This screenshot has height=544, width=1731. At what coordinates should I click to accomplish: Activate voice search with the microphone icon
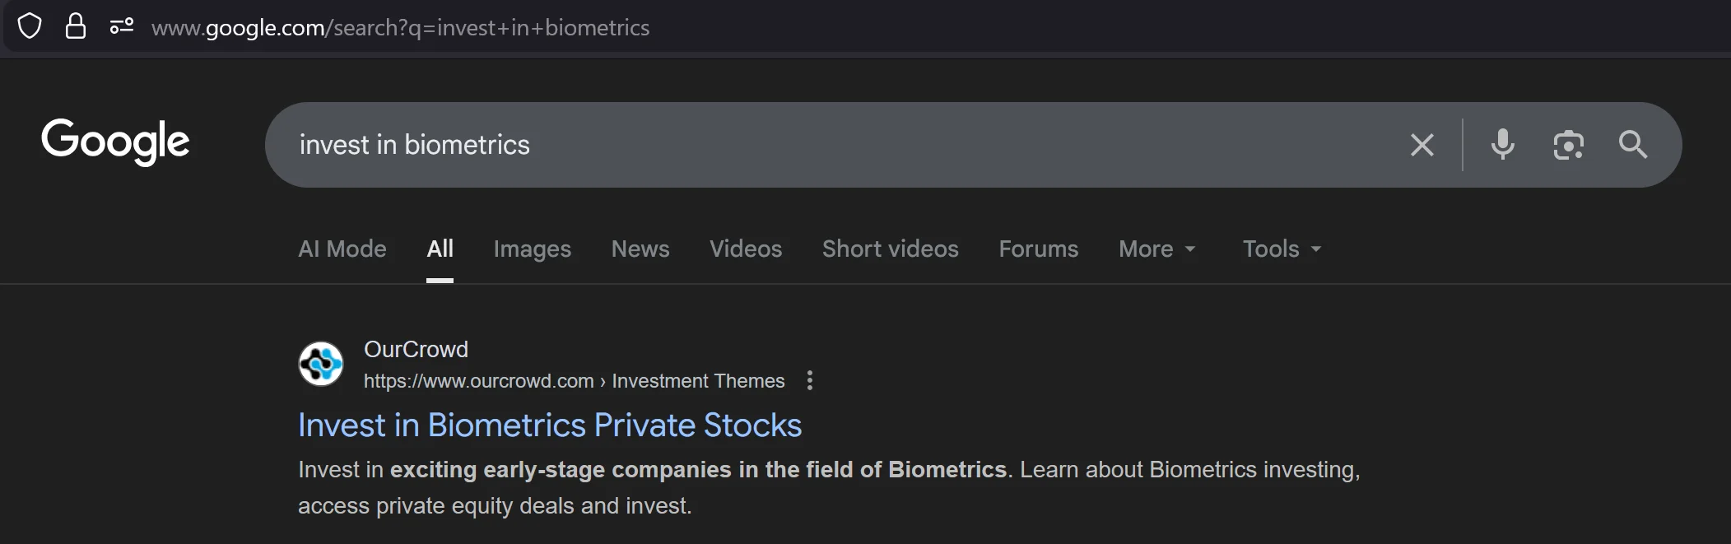tap(1501, 145)
